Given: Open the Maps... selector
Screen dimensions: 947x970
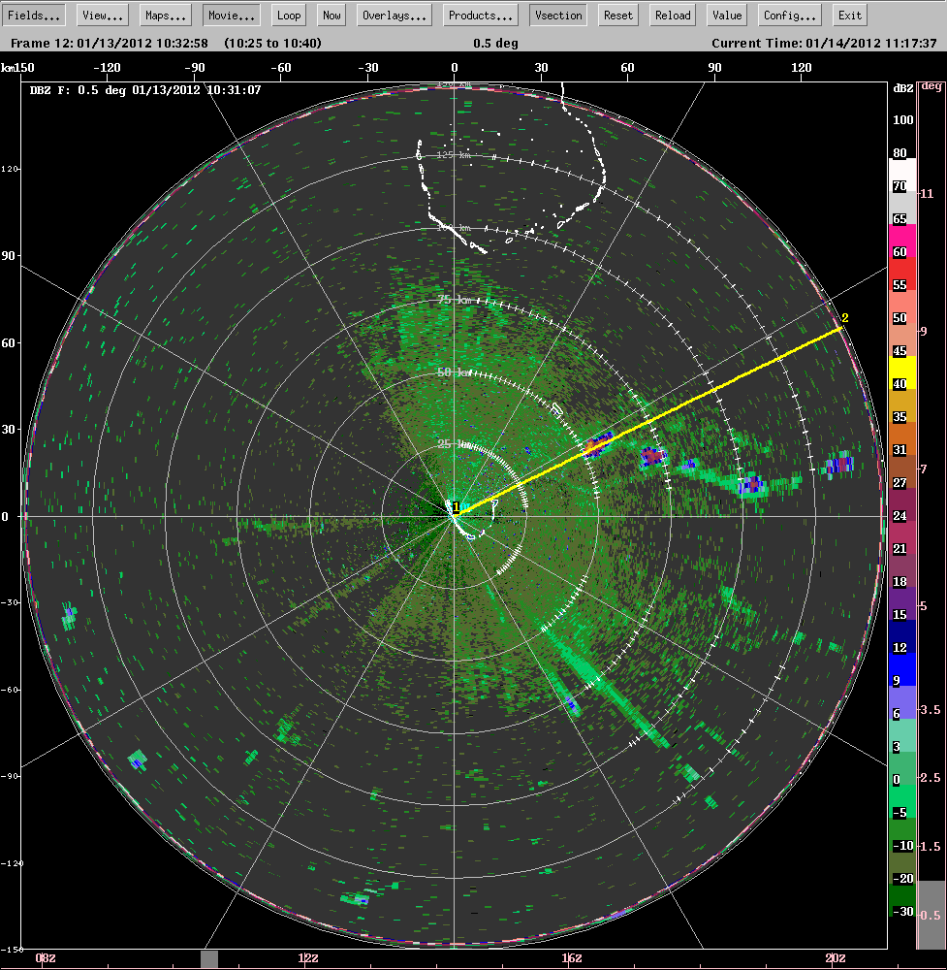Looking at the screenshot, I should point(166,16).
